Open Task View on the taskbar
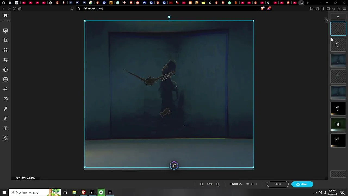The width and height of the screenshot is (348, 196). point(65,192)
